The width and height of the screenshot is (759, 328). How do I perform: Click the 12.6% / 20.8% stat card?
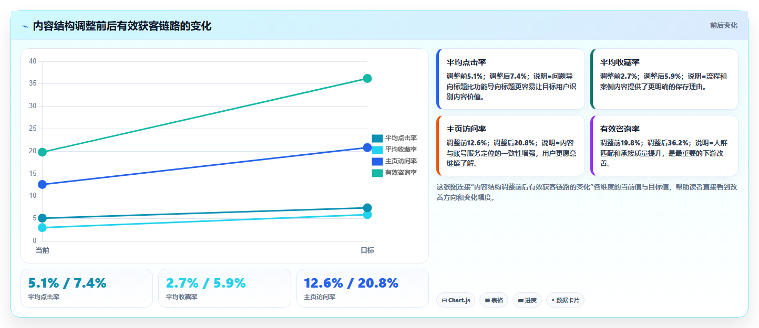point(363,288)
